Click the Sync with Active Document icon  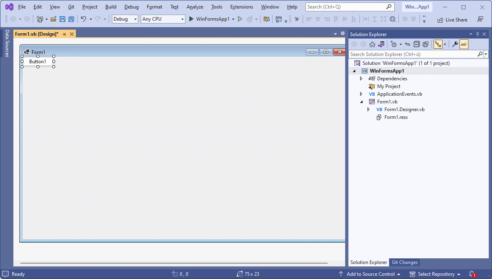408,44
